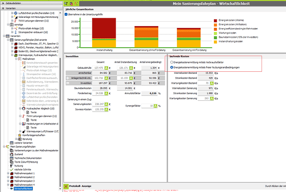Collapse the sonstige tree node
The image size is (286, 192).
[8, 24]
